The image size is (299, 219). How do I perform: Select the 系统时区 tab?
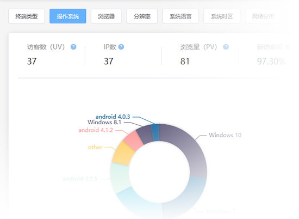point(222,16)
